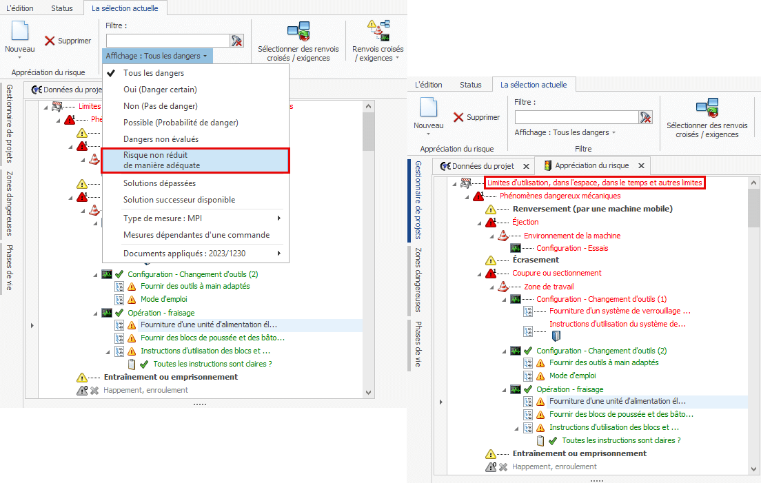Collapse the Éjection tree node arrow

click(x=479, y=223)
